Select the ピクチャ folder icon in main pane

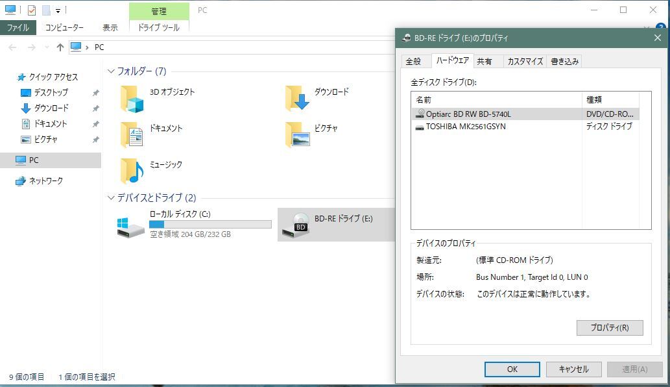297,134
